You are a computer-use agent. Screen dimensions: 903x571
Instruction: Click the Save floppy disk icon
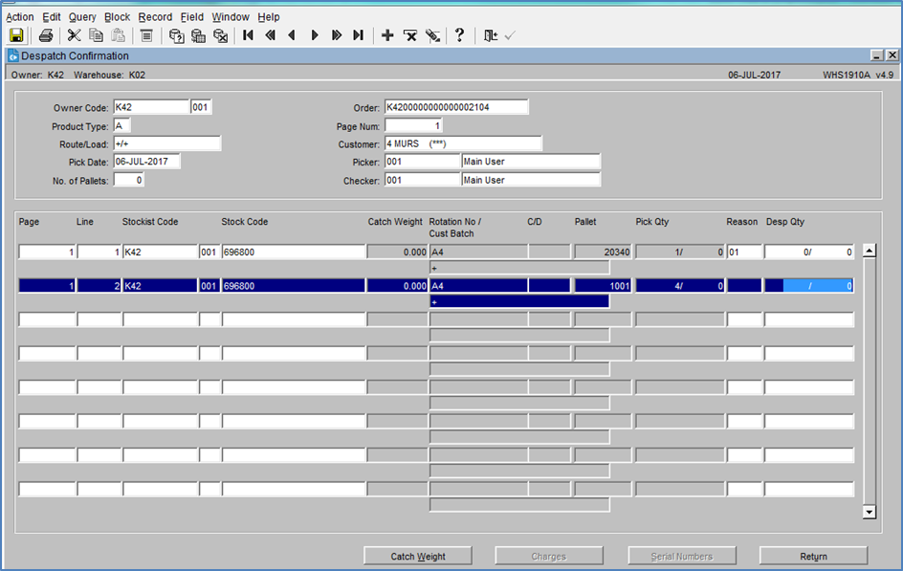16,35
